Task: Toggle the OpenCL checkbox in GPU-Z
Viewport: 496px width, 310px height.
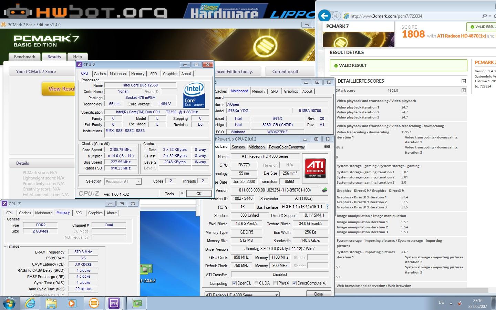Action: click(x=234, y=283)
